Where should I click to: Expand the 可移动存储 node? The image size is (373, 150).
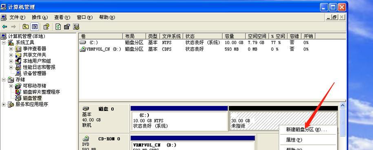click(11, 86)
